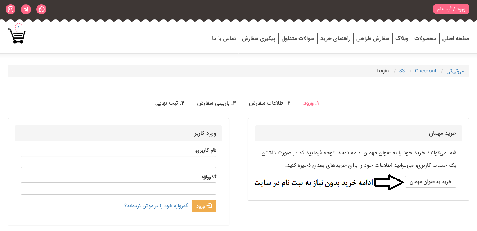This screenshot has width=477, height=231.
Task: Click خرید به عنوان مهمان guest checkout button
Action: (x=431, y=182)
